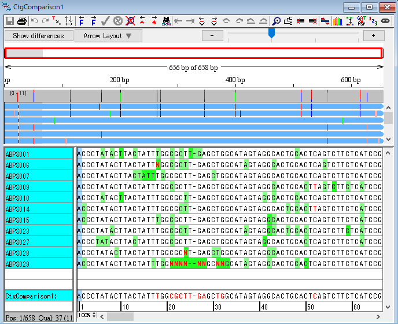
Task: Click the zoom percentage spinner arrows
Action: click(x=94, y=315)
